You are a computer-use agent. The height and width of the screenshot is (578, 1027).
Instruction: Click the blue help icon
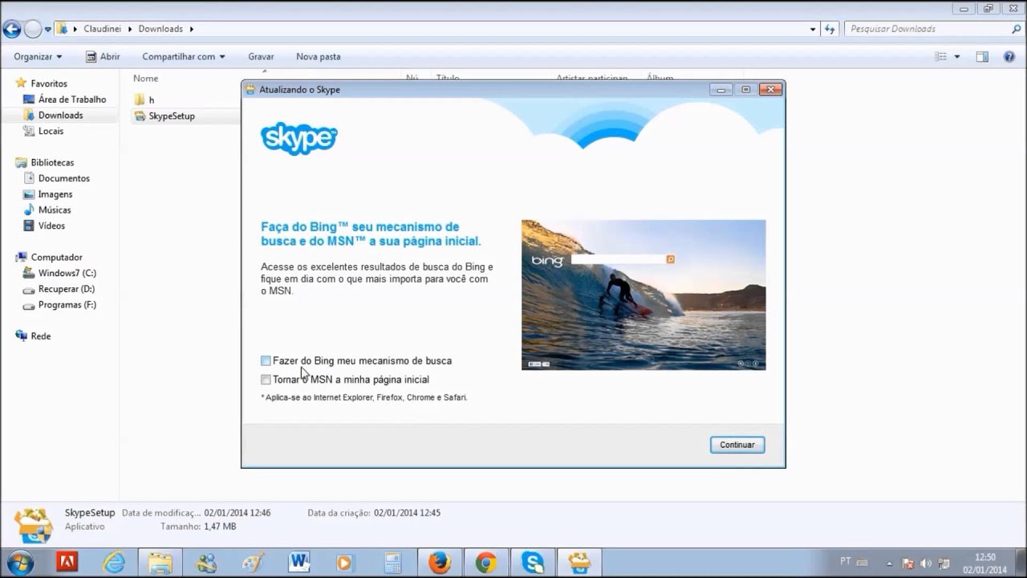[x=1009, y=57]
